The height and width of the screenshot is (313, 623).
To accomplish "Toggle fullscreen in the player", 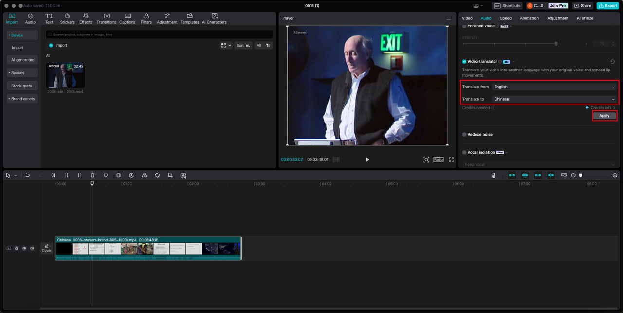I will pyautogui.click(x=451, y=160).
